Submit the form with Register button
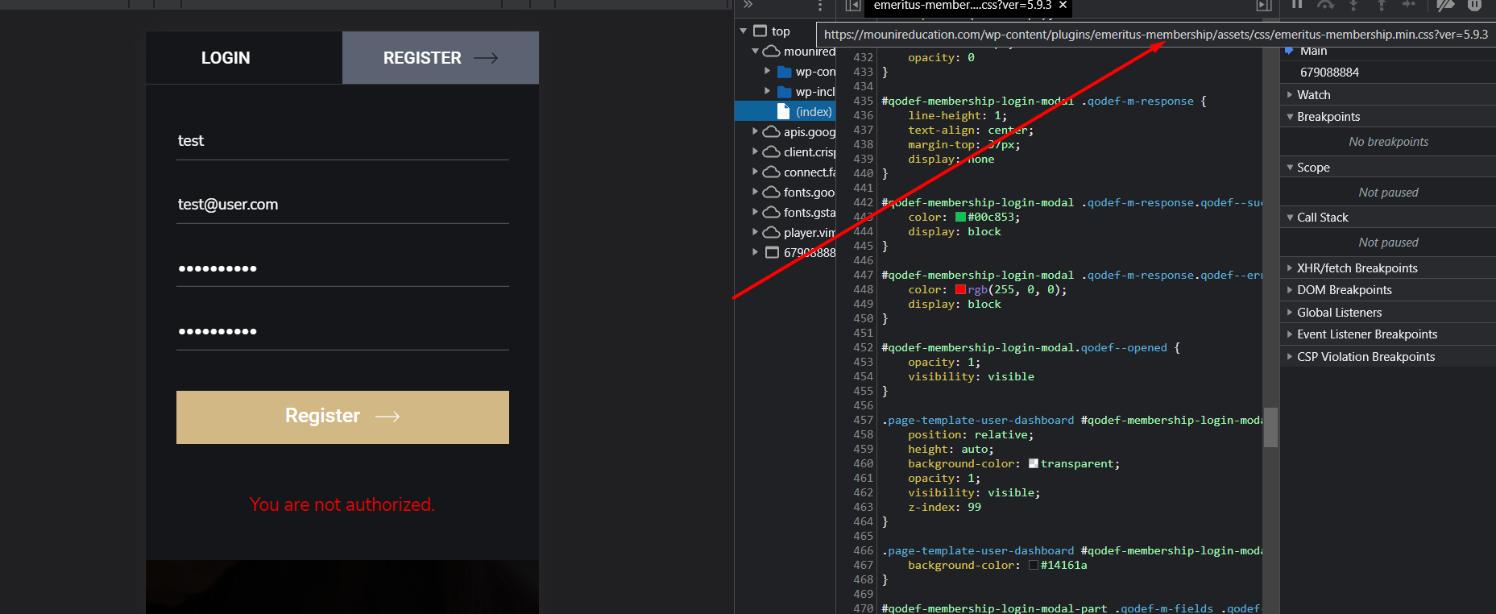This screenshot has height=614, width=1496. point(342,417)
